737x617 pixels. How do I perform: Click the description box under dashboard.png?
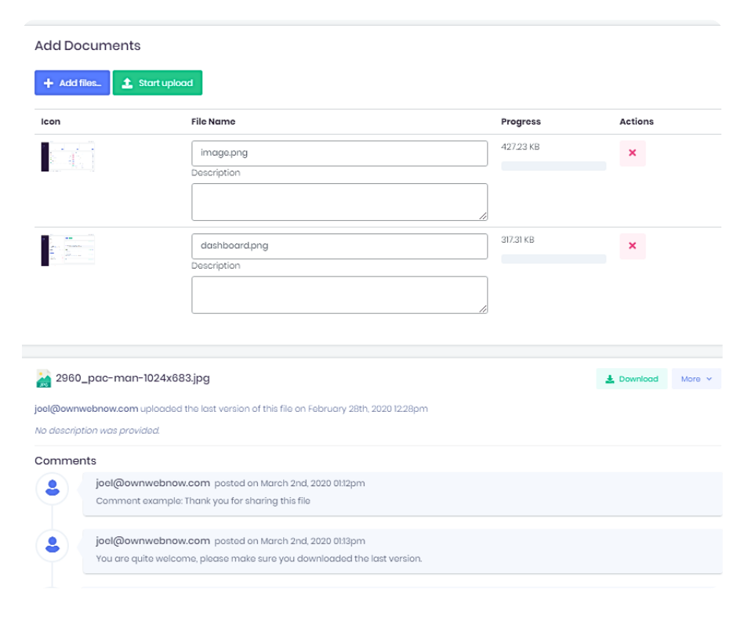tap(339, 294)
